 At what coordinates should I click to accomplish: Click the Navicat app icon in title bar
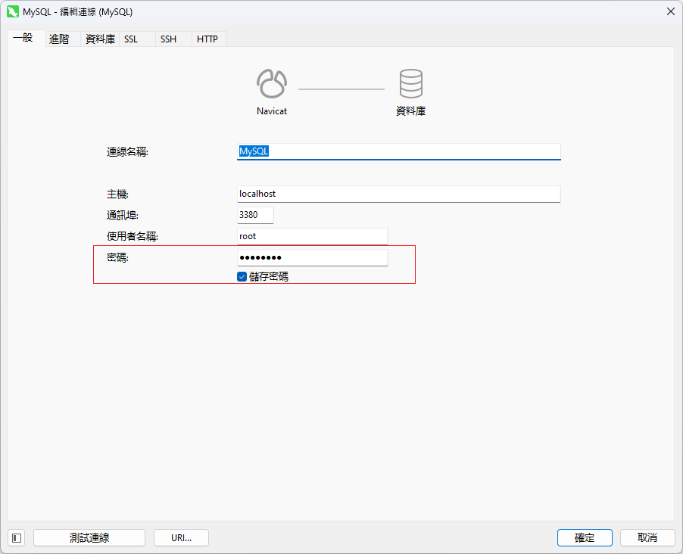(13, 11)
